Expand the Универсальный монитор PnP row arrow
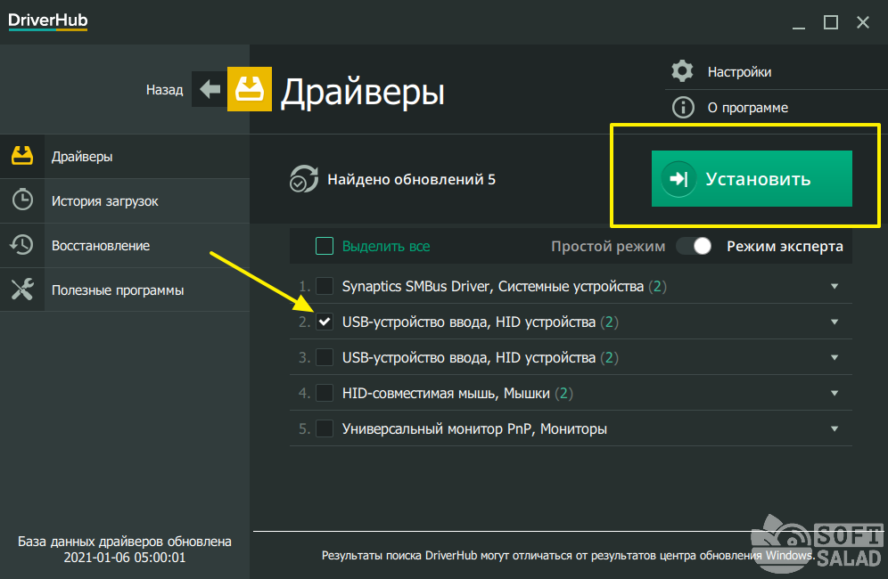The image size is (888, 579). pos(835,429)
